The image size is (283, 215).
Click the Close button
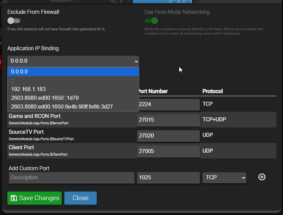(81, 198)
